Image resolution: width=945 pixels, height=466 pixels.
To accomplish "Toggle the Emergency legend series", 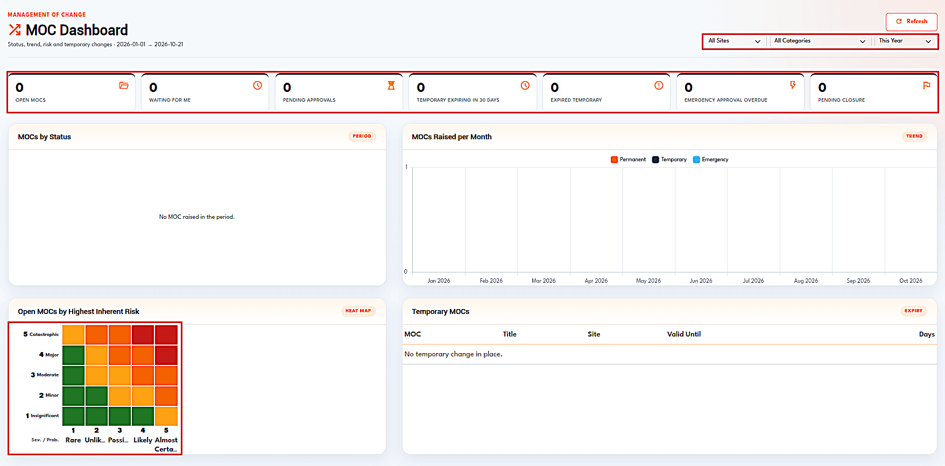I will coord(711,160).
